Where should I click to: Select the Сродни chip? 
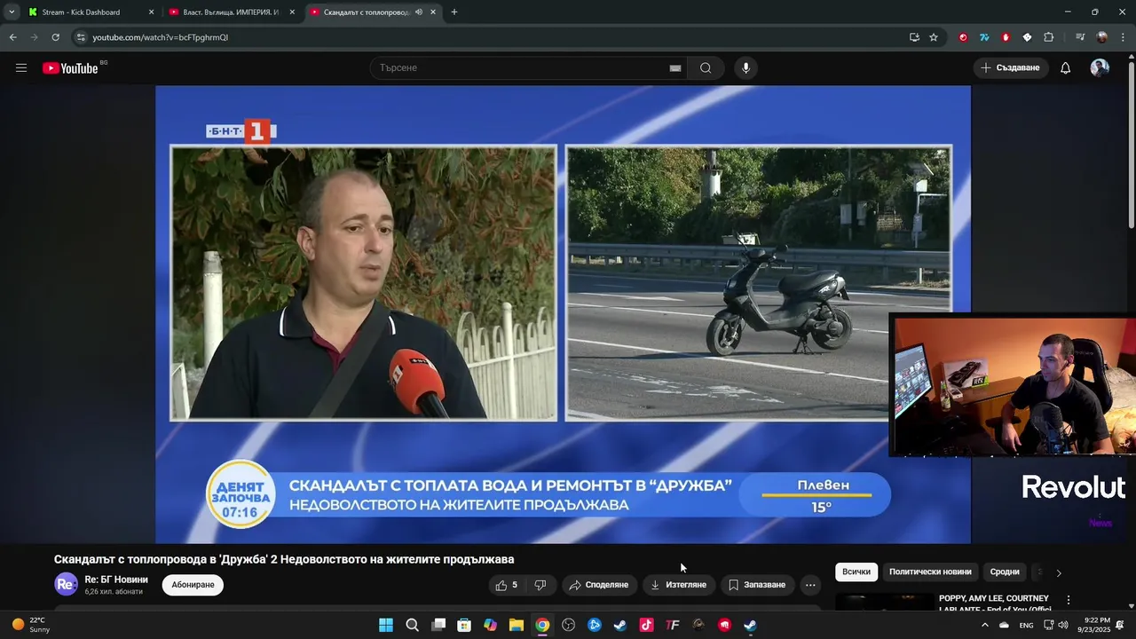(x=1005, y=572)
